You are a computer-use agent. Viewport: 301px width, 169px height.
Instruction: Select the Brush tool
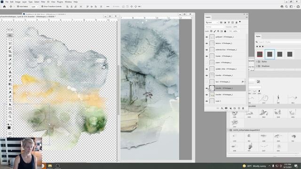10,68
